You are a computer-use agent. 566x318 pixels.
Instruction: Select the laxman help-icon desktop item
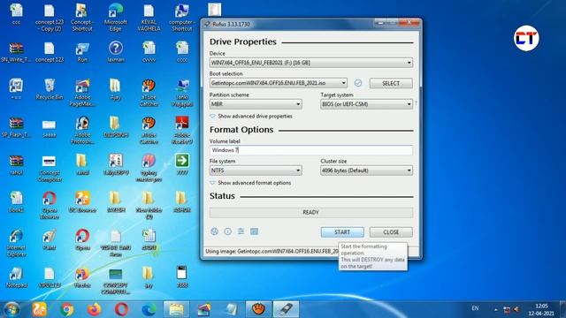pos(116,51)
